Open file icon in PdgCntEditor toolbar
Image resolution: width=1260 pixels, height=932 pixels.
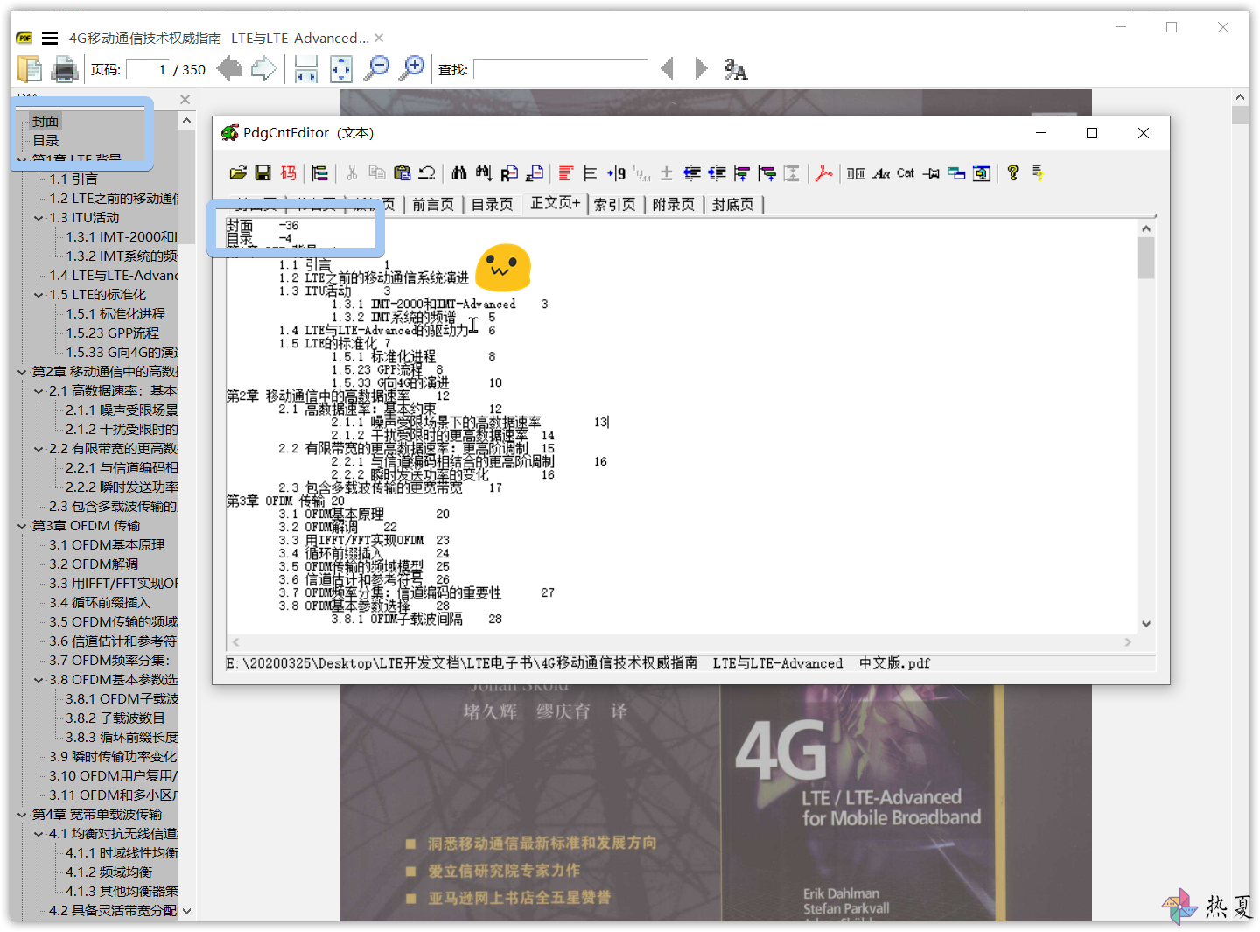238,173
